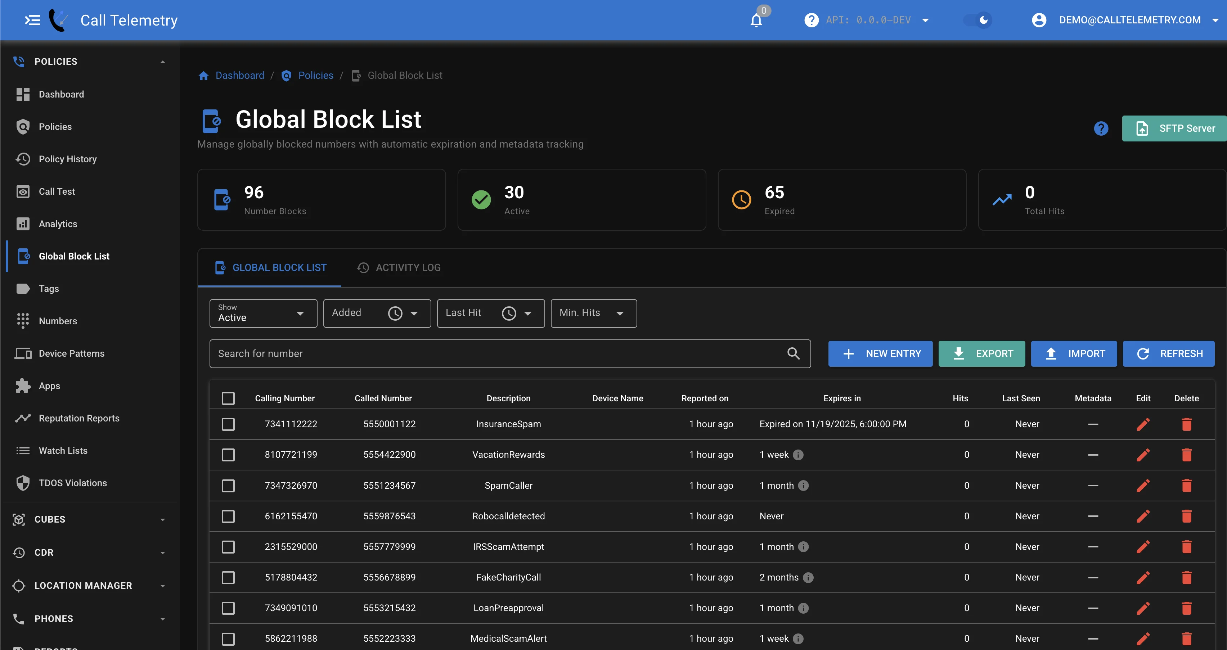The height and width of the screenshot is (650, 1227).
Task: Select the Global Block List tab
Action: (x=270, y=268)
